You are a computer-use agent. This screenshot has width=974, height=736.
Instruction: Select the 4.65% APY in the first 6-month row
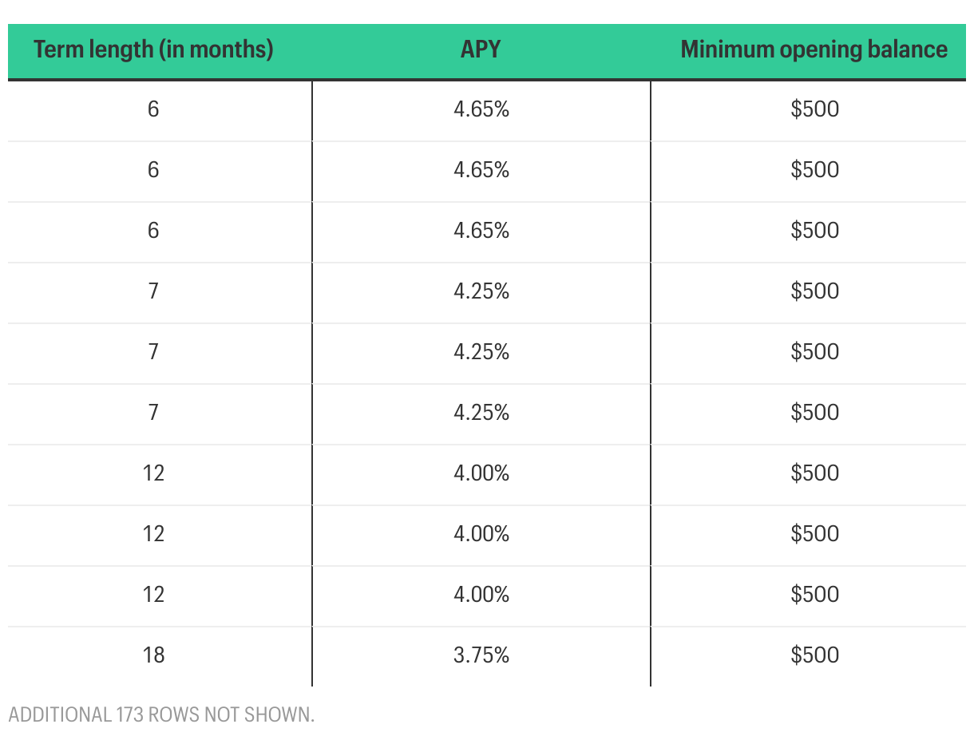[x=481, y=109]
